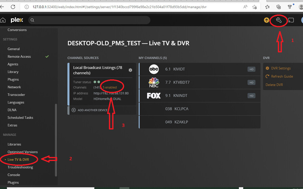Open the browser favorites list icon

pos(267,7)
